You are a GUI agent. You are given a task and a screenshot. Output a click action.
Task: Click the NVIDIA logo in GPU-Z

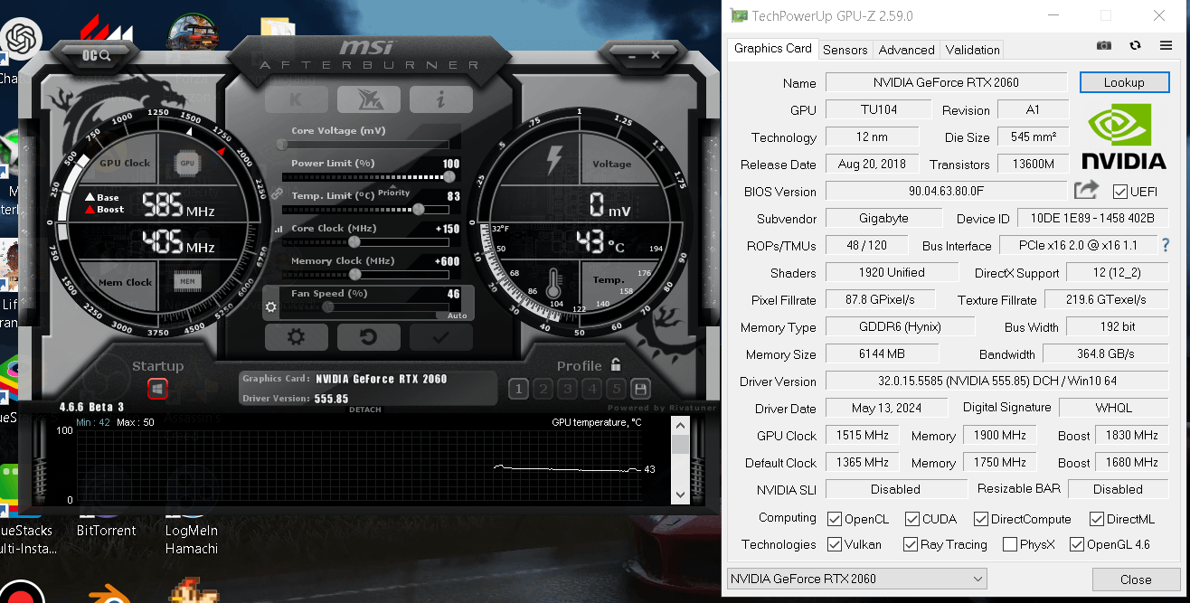[1123, 136]
